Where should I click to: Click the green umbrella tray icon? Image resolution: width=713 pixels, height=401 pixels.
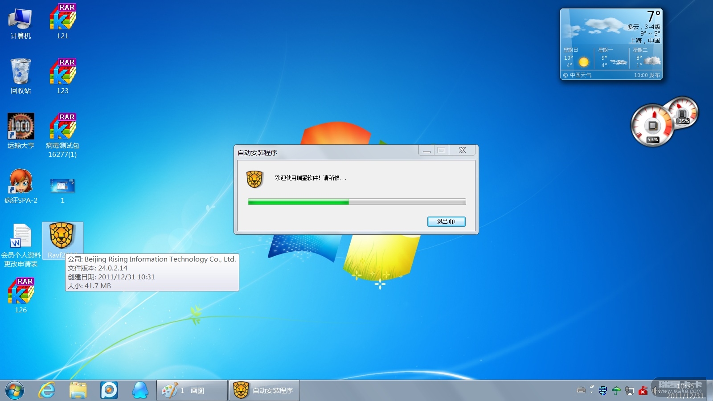(616, 391)
